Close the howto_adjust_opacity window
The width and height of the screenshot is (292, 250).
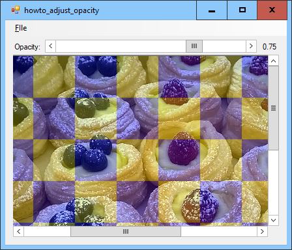point(272,10)
